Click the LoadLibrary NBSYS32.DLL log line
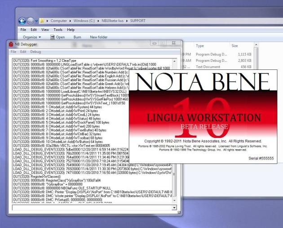The height and width of the screenshot is (228, 283). (x=70, y=91)
